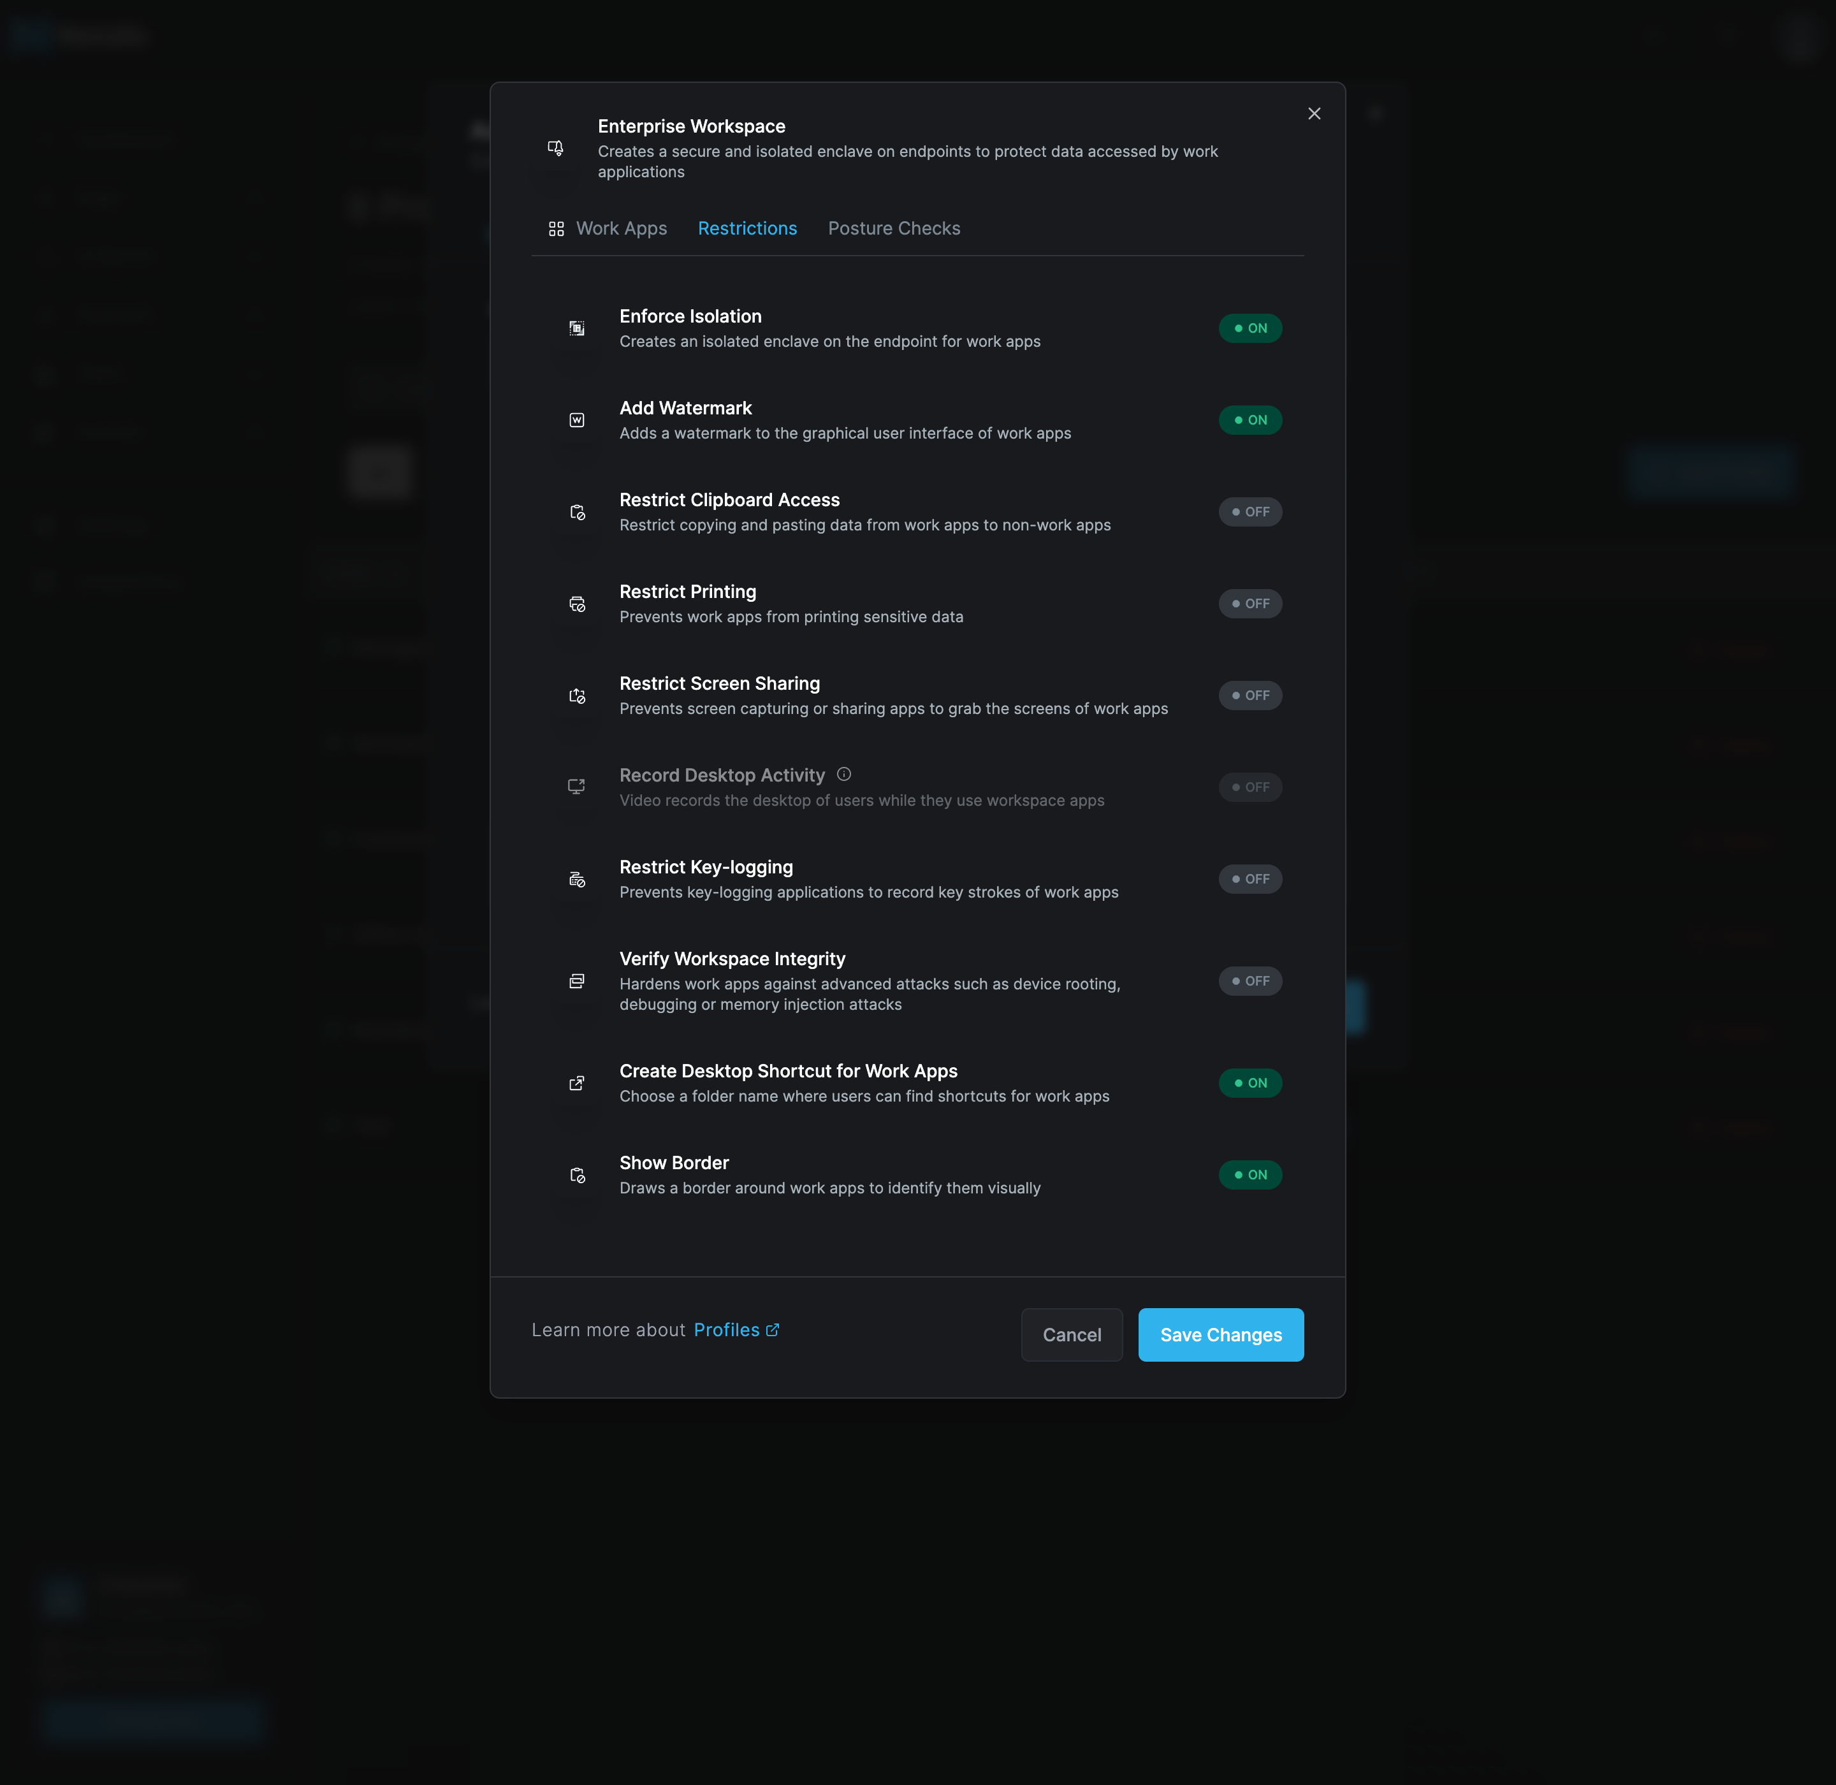Click the Create Desktop Shortcut icon
This screenshot has width=1836, height=1785.
coord(577,1083)
